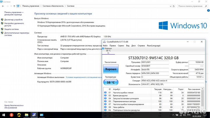
Task: Expand the address bar history dropdown
Action: point(170,6)
